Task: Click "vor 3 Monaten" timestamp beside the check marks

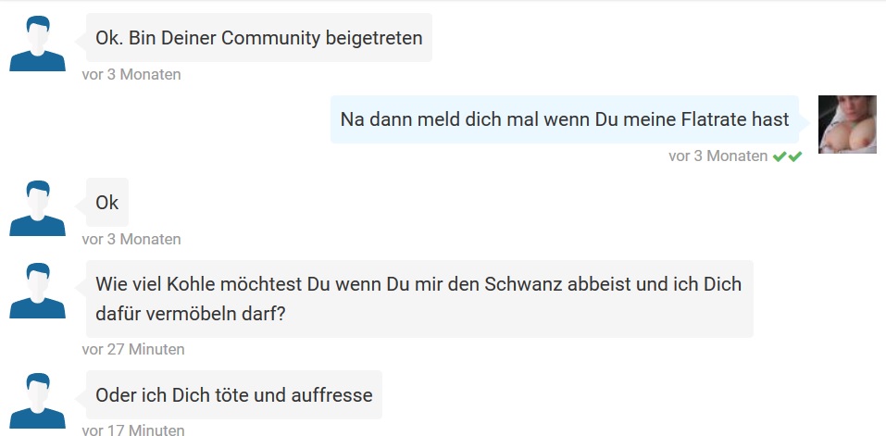Action: point(718,156)
